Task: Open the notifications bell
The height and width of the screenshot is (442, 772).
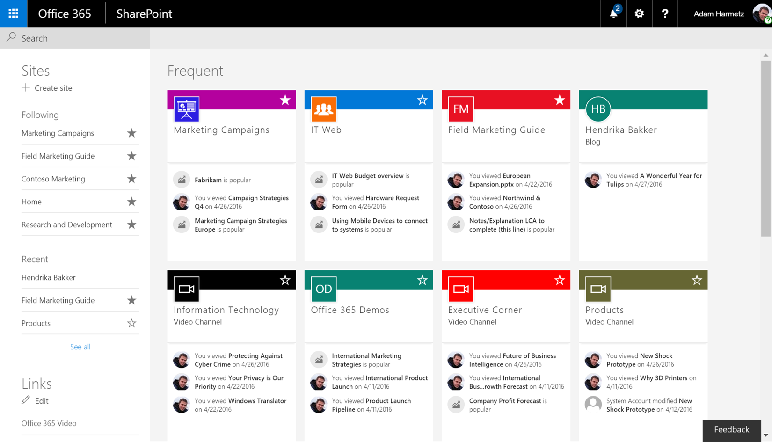Action: (613, 13)
